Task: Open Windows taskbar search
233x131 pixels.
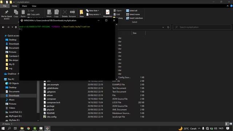Action: (9, 128)
